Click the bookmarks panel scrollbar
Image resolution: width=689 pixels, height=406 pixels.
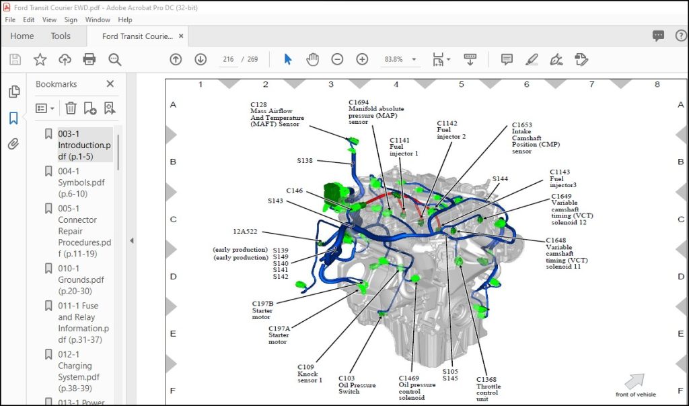[x=118, y=151]
